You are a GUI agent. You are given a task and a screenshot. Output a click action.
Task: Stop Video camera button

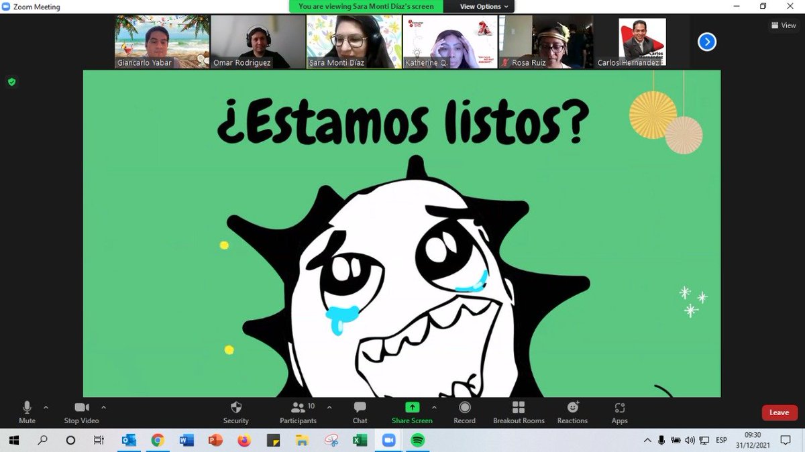coord(81,412)
